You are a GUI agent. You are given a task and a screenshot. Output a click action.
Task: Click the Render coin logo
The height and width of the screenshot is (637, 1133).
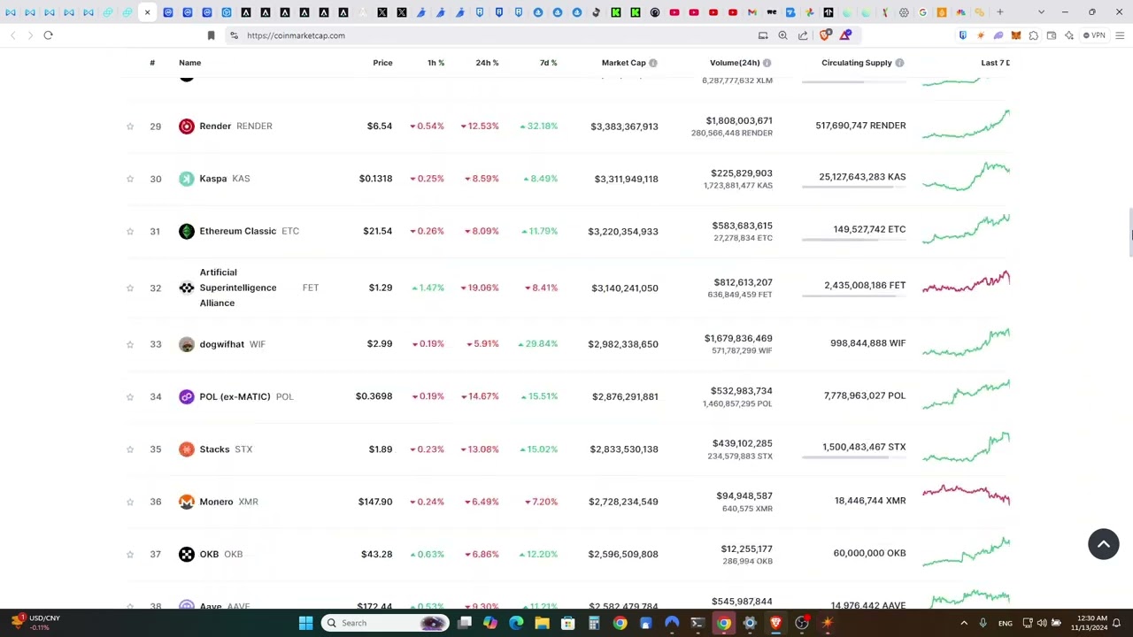tap(186, 127)
